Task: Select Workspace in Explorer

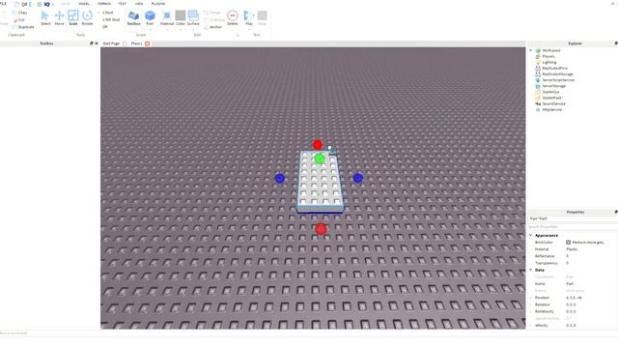Action: coord(551,50)
